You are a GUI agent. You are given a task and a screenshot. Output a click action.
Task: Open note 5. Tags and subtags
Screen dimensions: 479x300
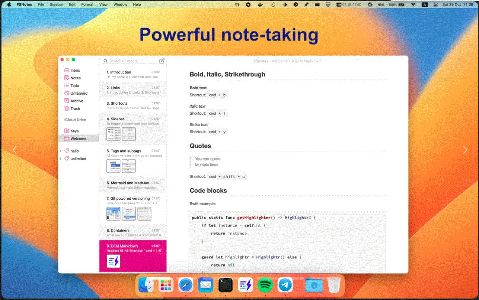click(133, 161)
